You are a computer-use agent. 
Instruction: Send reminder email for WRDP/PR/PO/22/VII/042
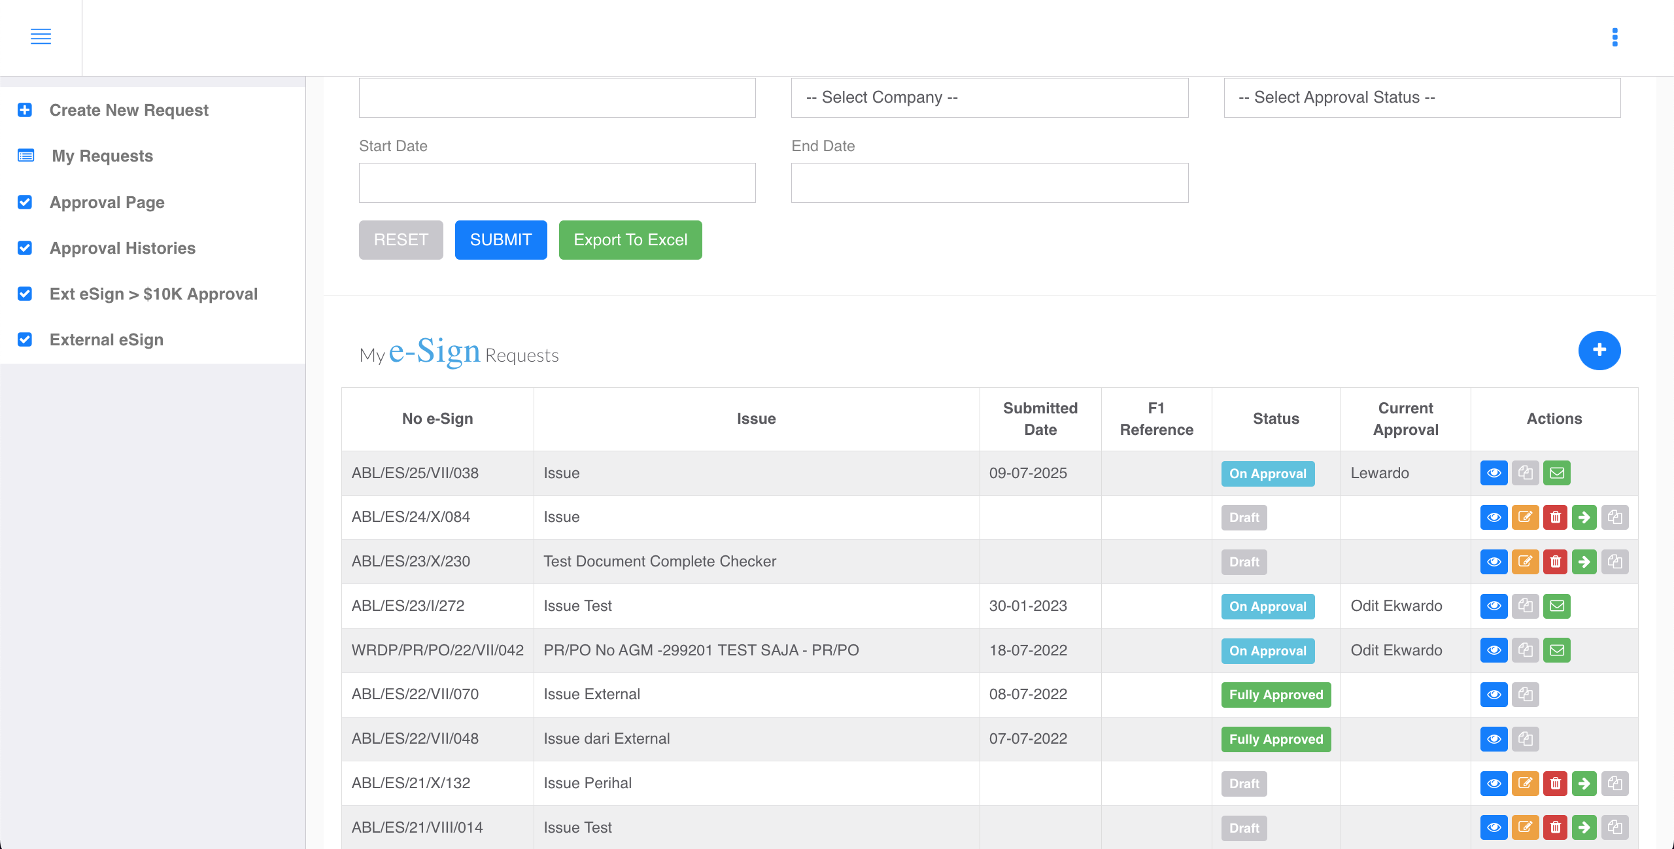click(1557, 650)
